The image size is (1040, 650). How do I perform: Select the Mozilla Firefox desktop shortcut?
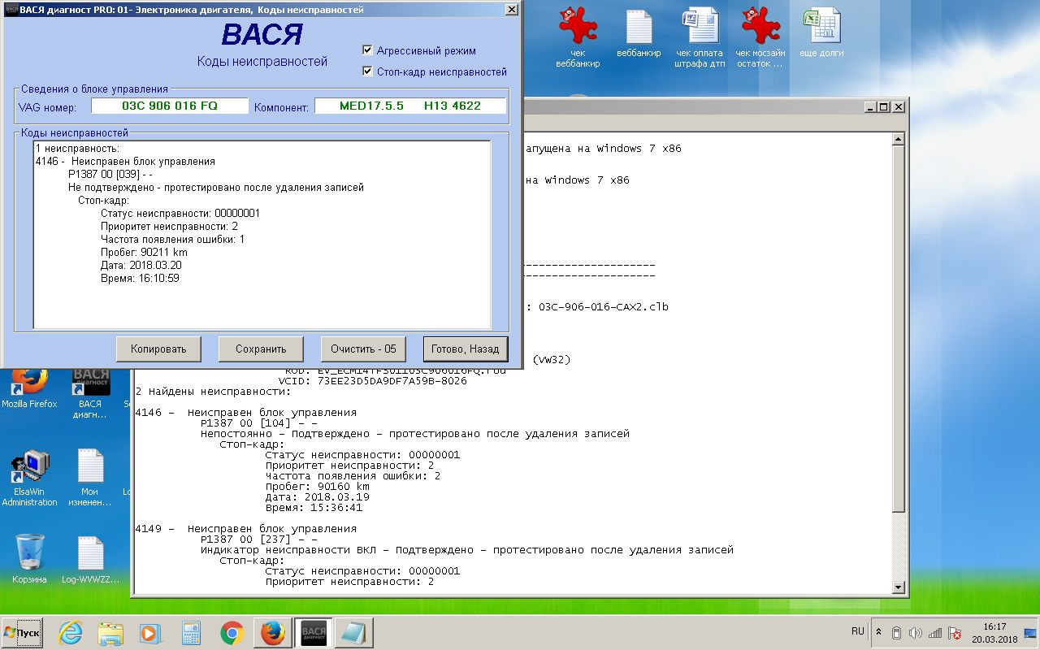(x=29, y=388)
